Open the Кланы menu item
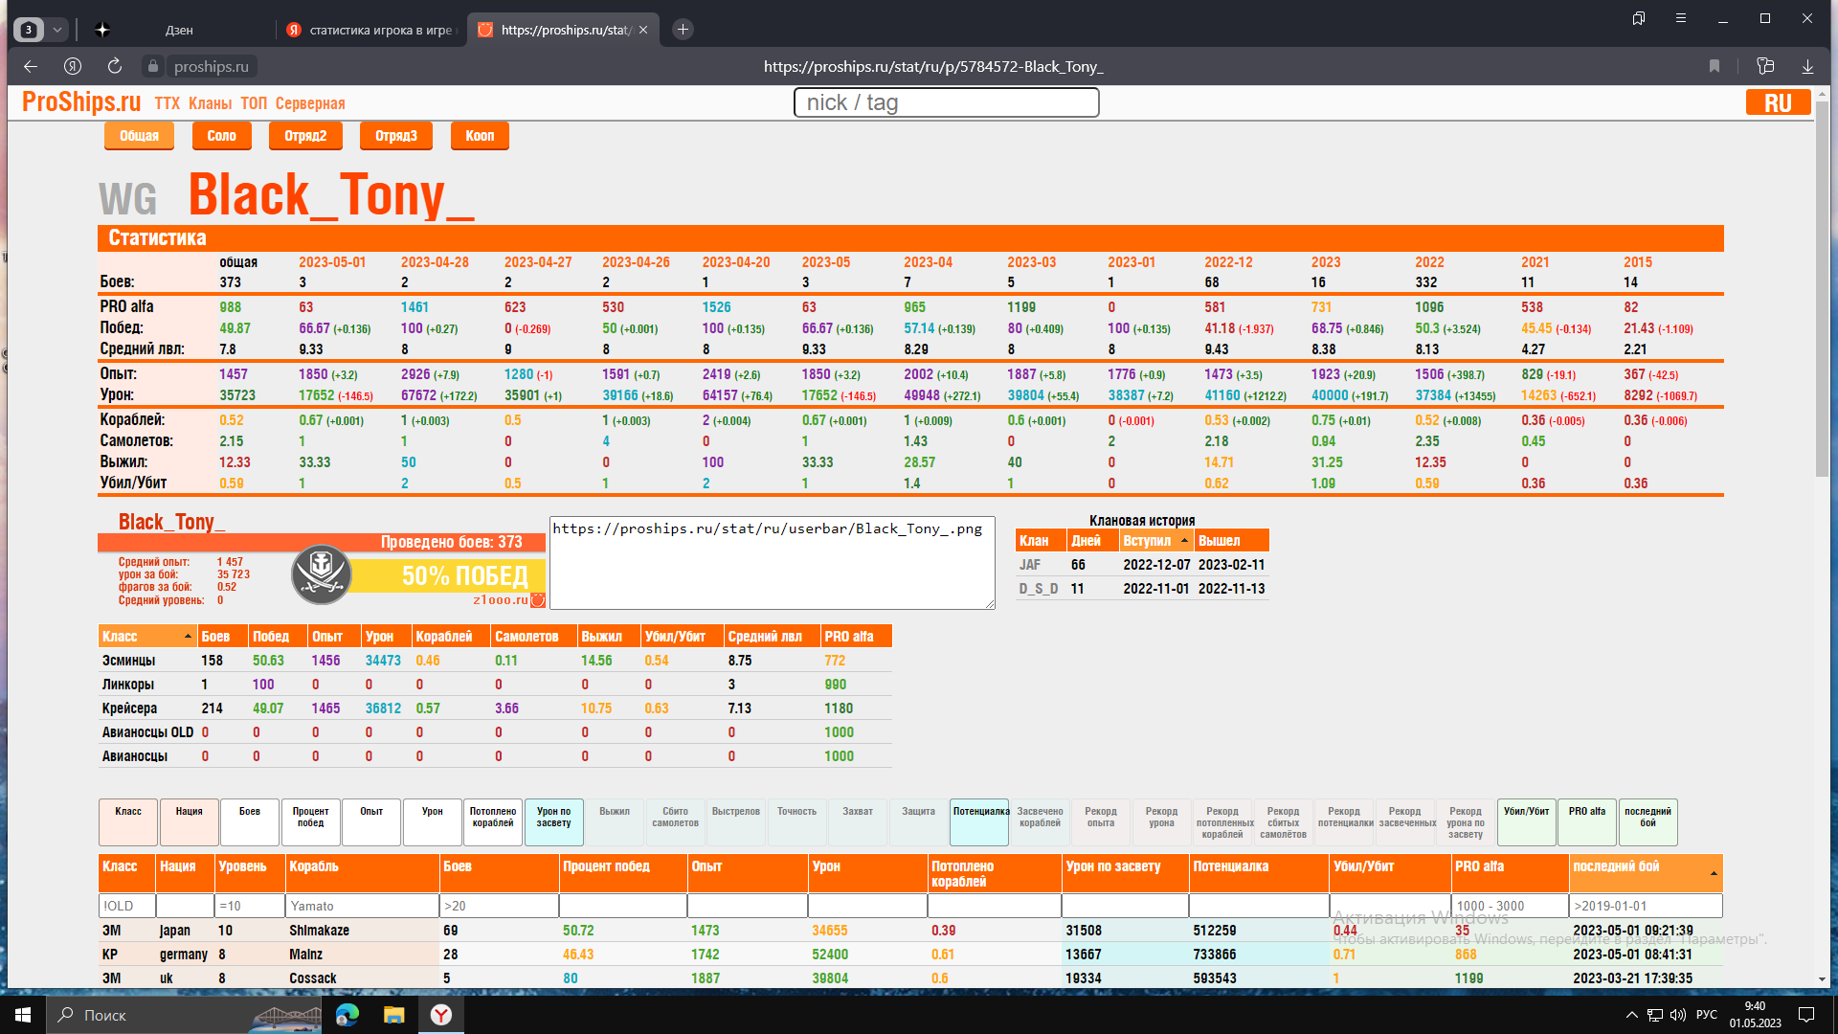This screenshot has width=1838, height=1034. [x=210, y=103]
